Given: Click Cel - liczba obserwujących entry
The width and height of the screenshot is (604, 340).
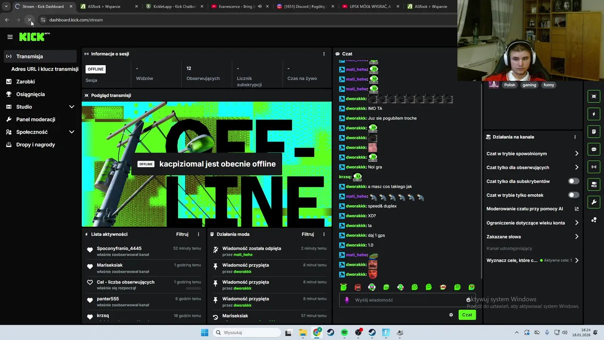Looking at the screenshot, I should coord(144,285).
